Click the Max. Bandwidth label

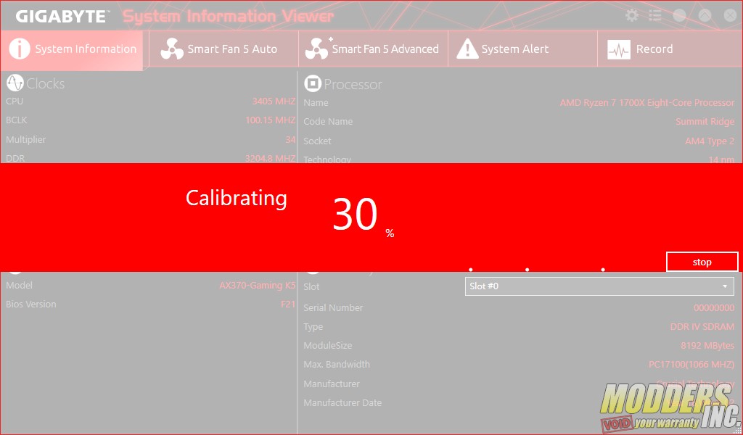[x=337, y=365]
